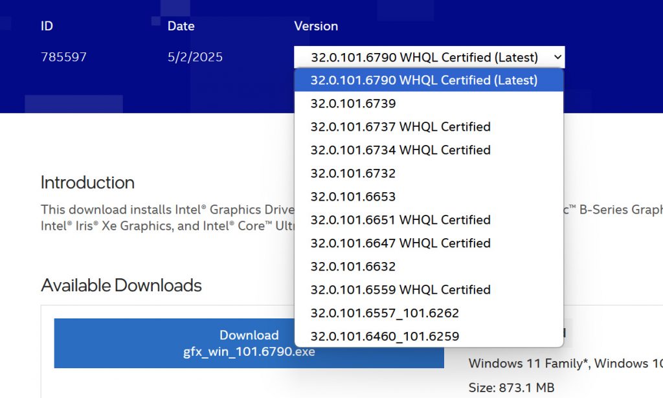Click the Introduction heading

[x=87, y=182]
